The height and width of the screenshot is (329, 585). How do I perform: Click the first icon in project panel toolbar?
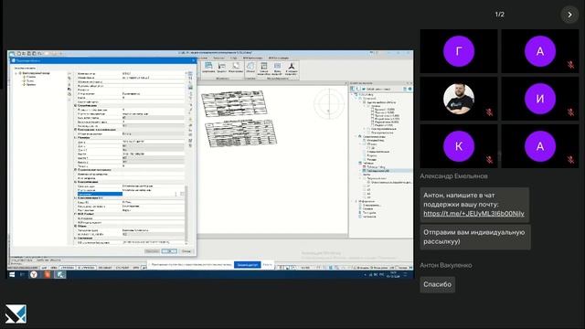[352, 90]
